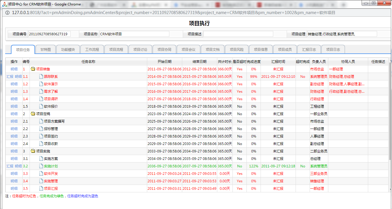The image size is (392, 209).
Task: Select the 汇报日志 tab
Action: 309,49
